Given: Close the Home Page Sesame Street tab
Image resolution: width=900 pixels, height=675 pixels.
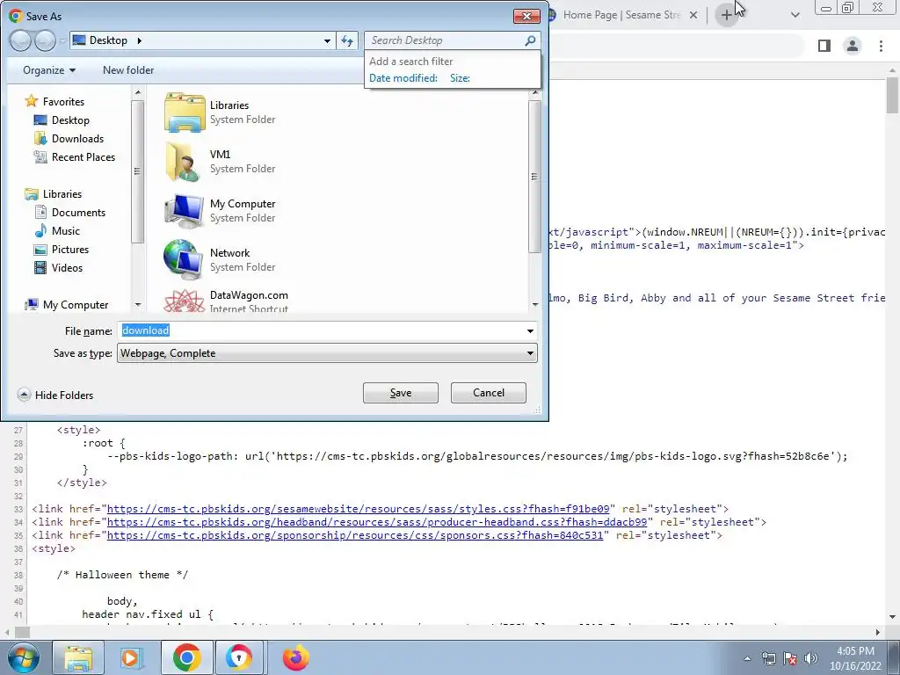Looking at the screenshot, I should pyautogui.click(x=693, y=15).
